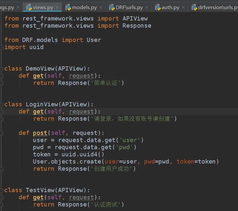The width and height of the screenshot is (238, 211).
Task: Collapse the LoginView class fold marker
Action: click(2, 104)
